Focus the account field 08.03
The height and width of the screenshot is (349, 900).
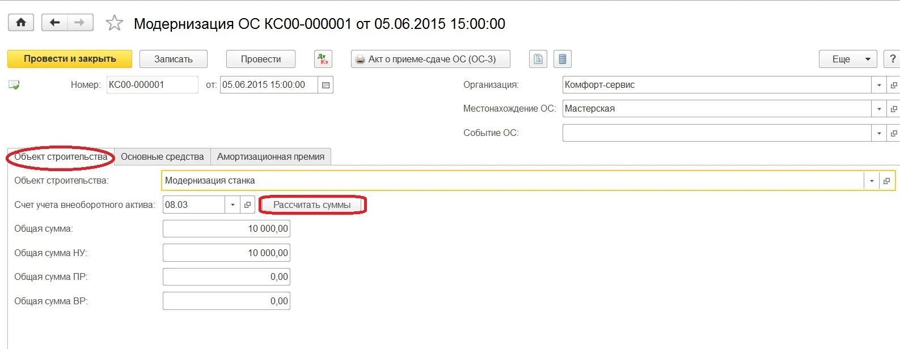(194, 205)
